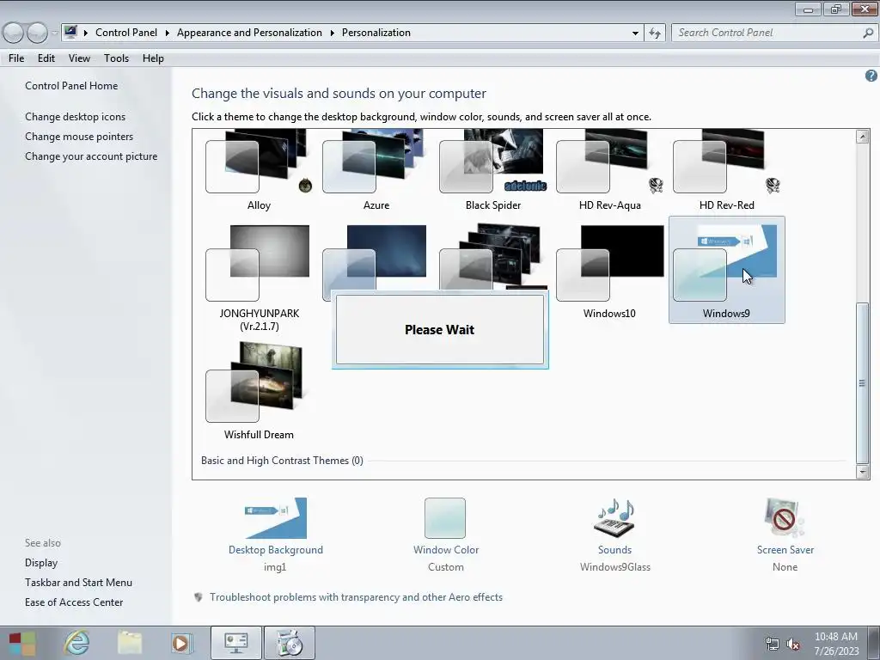Open the Window Color swatch
This screenshot has height=660, width=880.
[445, 518]
